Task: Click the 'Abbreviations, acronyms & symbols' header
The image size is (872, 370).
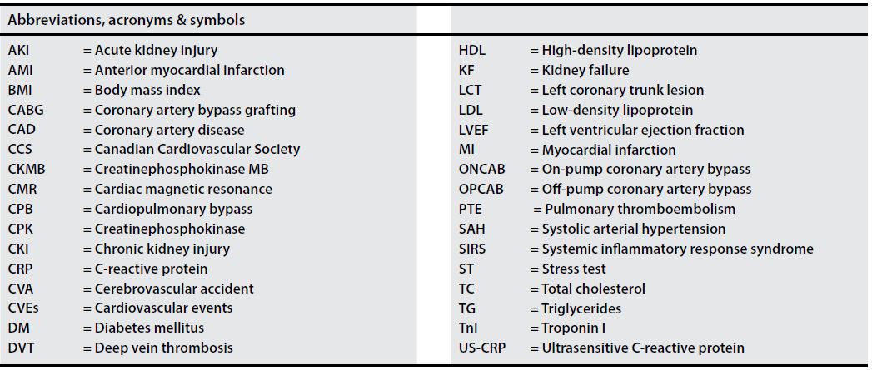Action: [x=127, y=20]
